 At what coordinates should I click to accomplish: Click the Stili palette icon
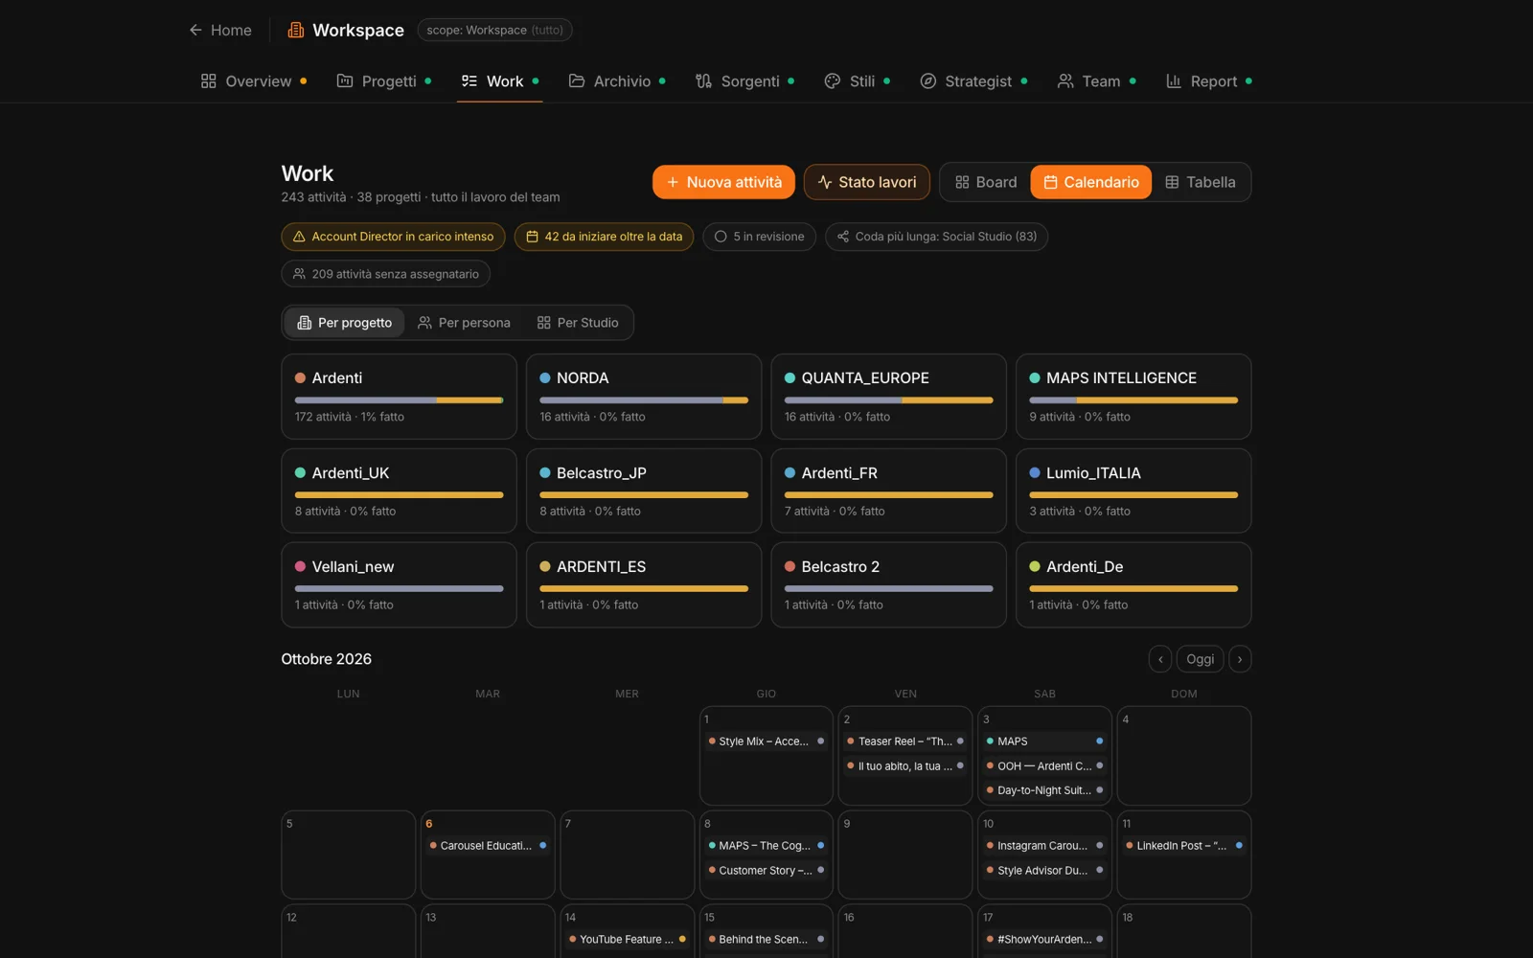coord(833,81)
